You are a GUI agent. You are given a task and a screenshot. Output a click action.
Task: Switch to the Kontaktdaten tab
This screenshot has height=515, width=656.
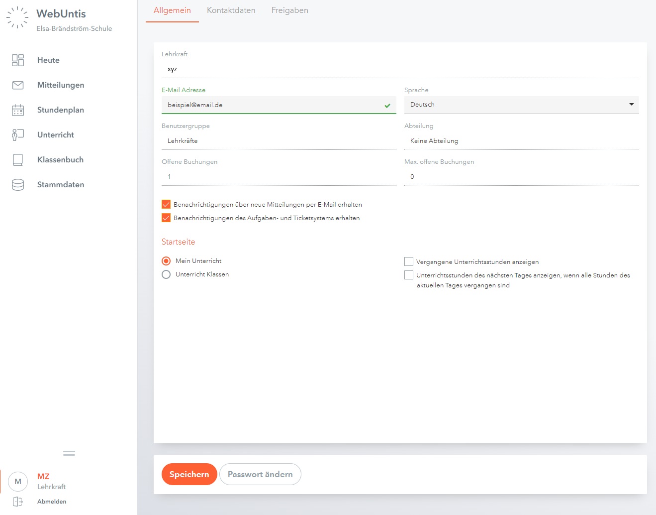point(231,10)
